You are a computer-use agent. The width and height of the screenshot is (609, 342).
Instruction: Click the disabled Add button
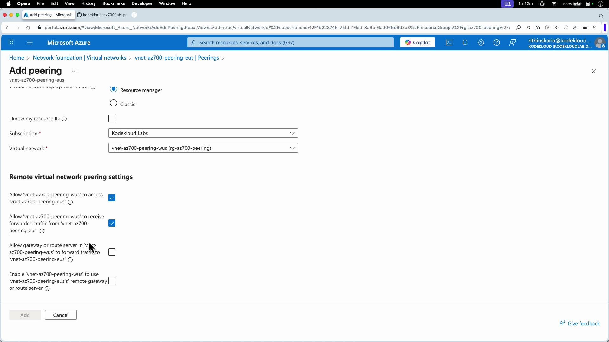(x=25, y=315)
